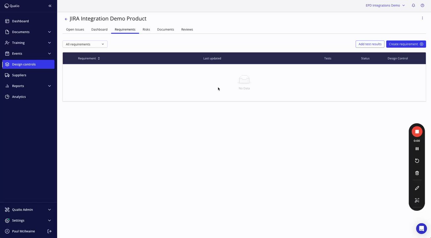Click the Tests column header
The height and width of the screenshot is (238, 431).
click(327, 59)
